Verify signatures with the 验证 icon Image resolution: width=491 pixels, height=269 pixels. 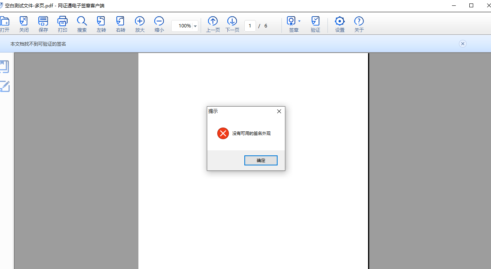pos(315,22)
